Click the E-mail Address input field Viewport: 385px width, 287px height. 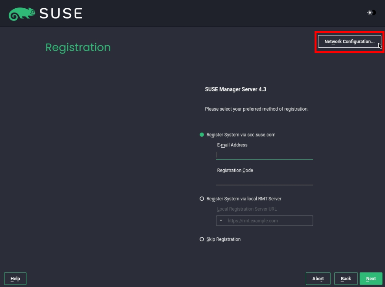point(265,155)
